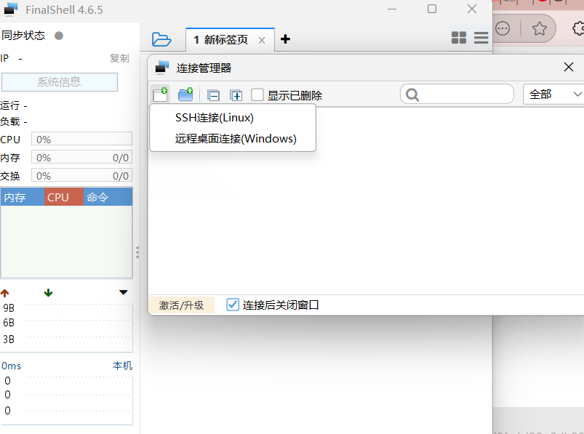This screenshot has width=584, height=434.
Task: Add a new tab with plus icon
Action: click(x=285, y=39)
